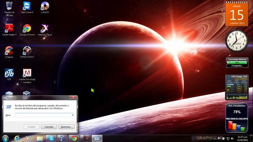Click the analog clock gadget
Screen dimensions: 253x142
pyautogui.click(x=237, y=41)
